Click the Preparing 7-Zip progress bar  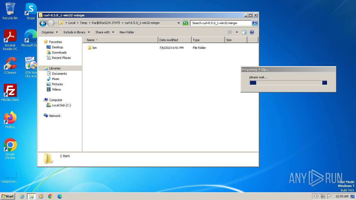click(288, 83)
